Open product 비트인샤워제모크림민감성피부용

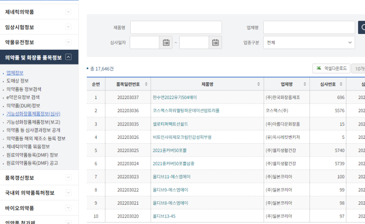(182, 137)
